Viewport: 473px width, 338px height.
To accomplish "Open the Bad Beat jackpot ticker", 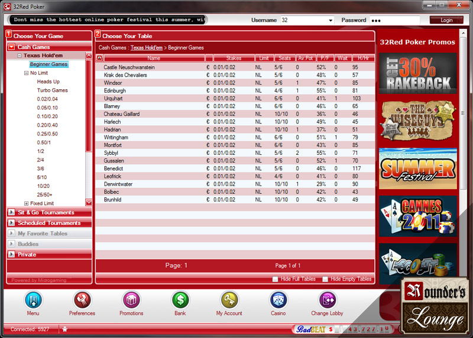I will [x=344, y=329].
